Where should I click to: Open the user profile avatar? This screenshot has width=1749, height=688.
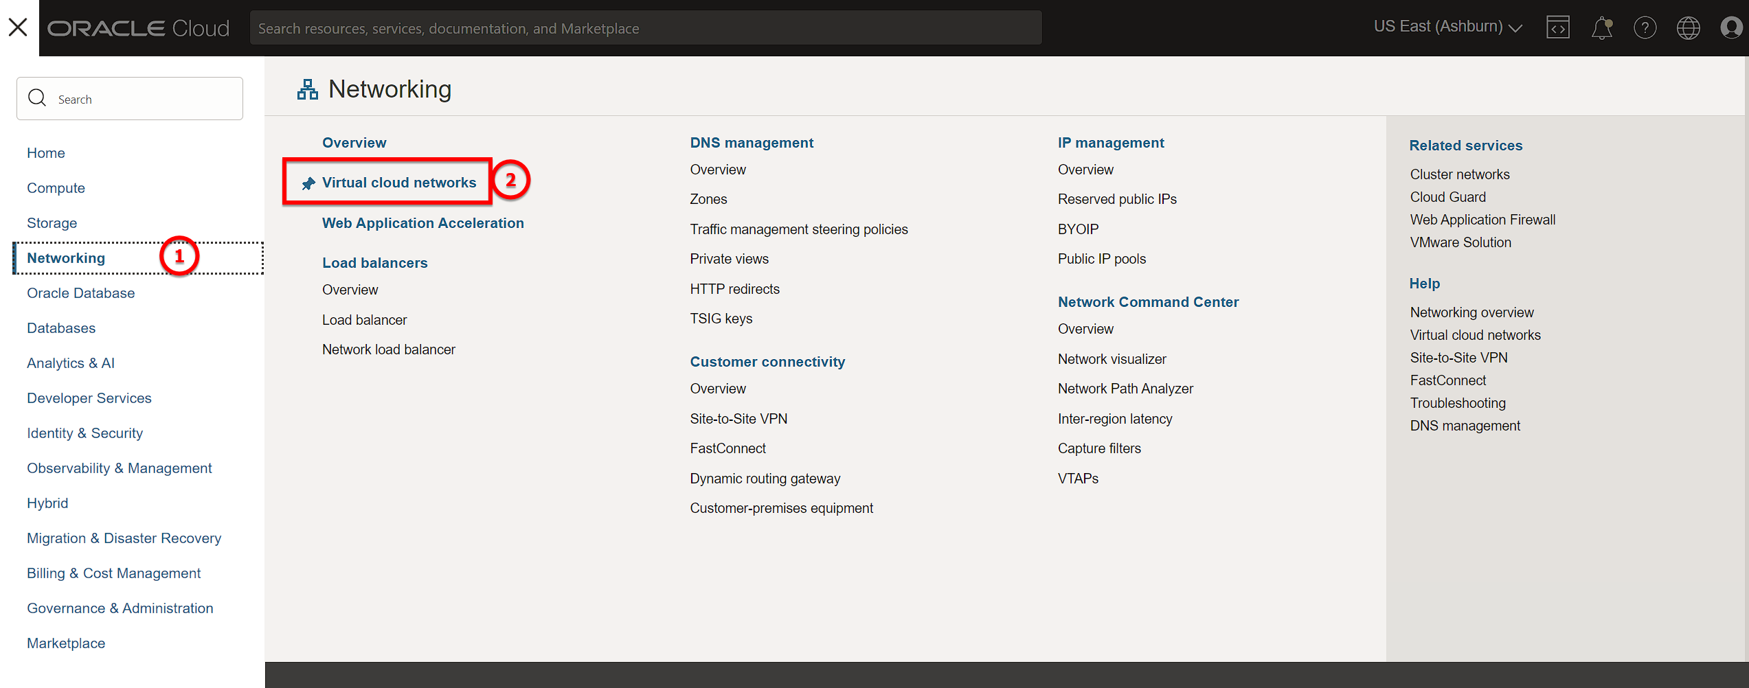1731,27
